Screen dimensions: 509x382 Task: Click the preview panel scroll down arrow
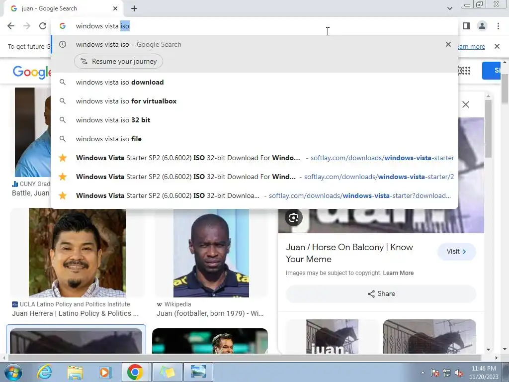[x=488, y=350]
